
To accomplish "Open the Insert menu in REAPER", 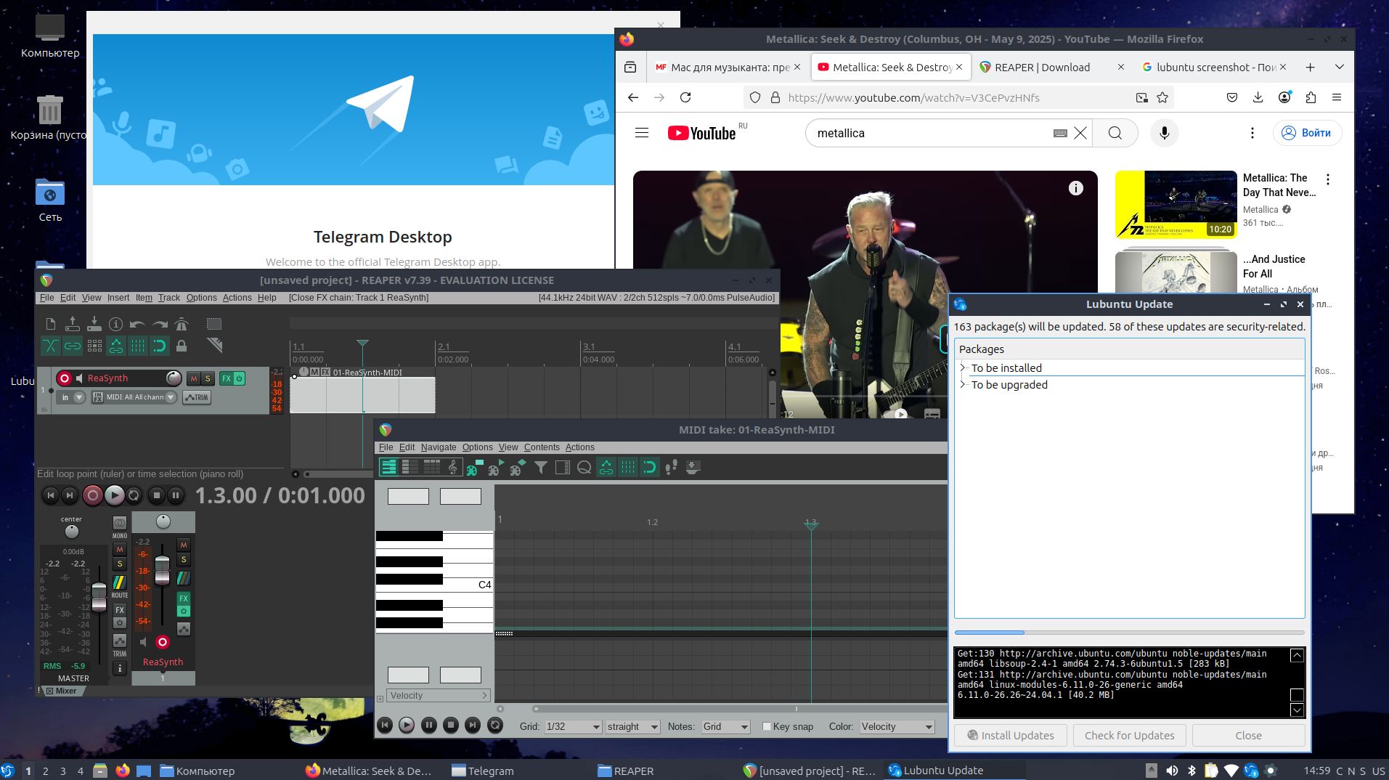I will click(118, 298).
